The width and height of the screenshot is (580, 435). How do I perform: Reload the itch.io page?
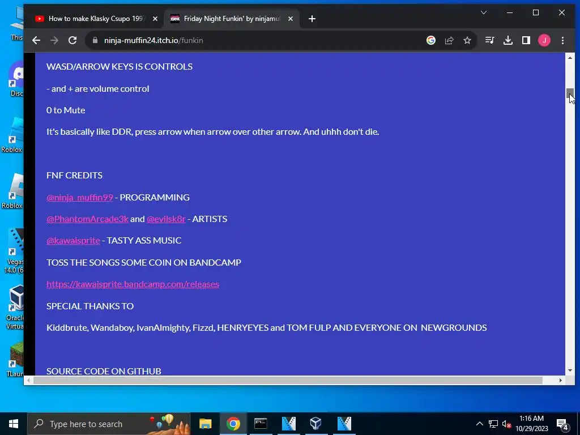(72, 40)
